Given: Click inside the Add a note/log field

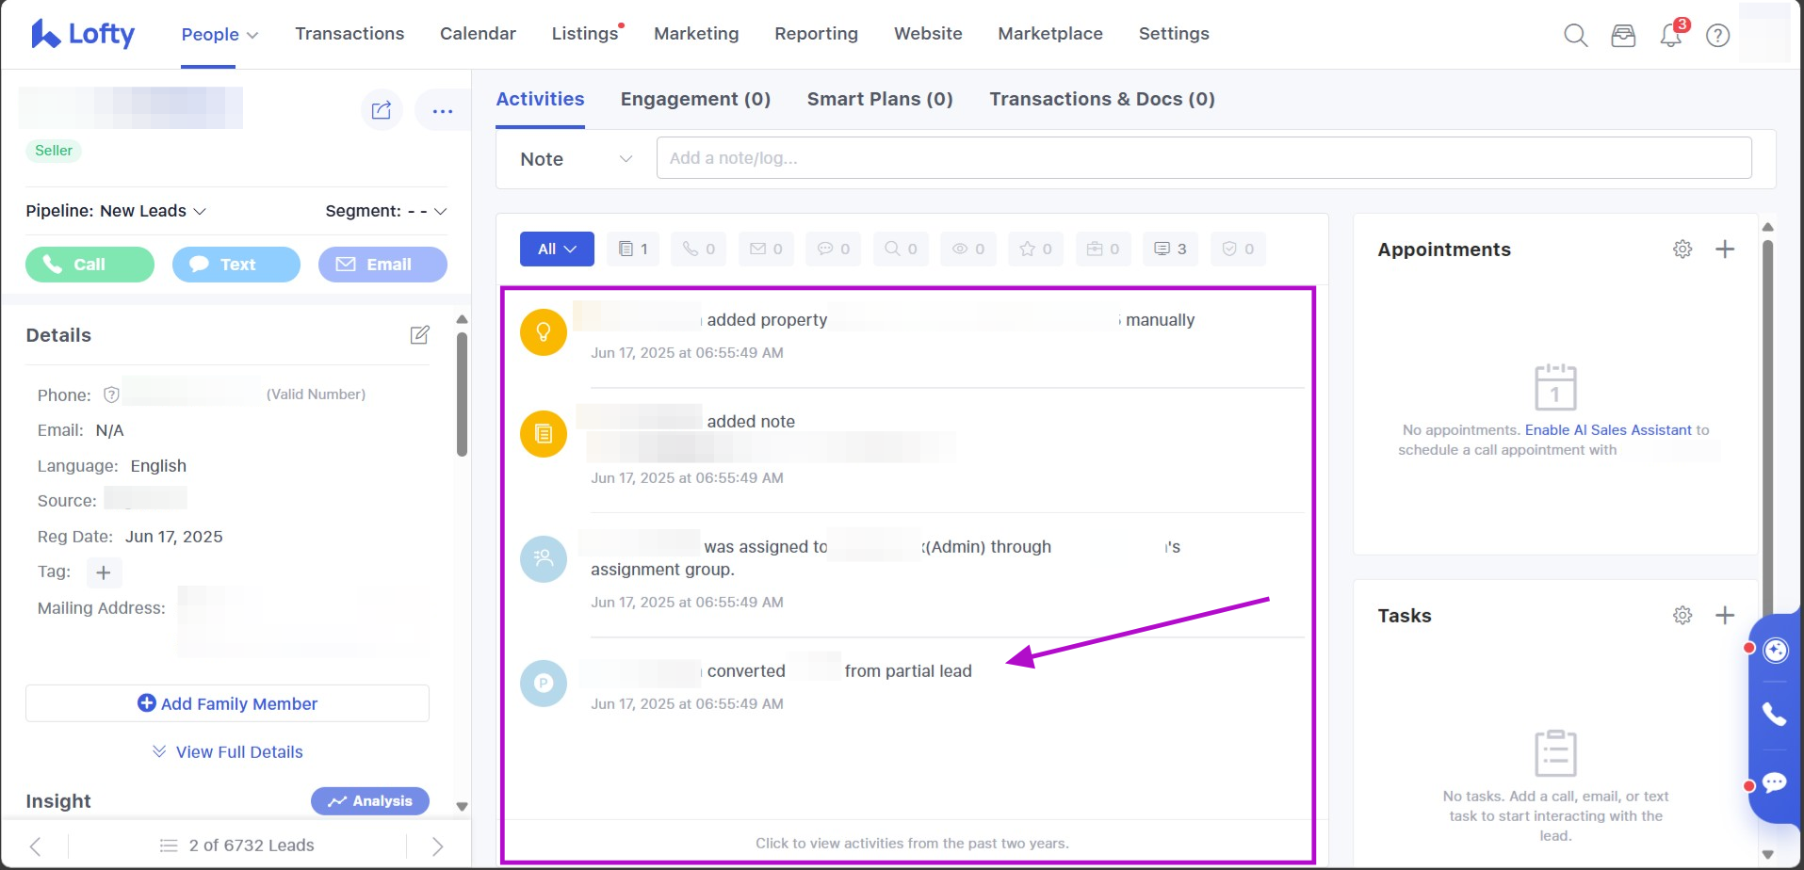Looking at the screenshot, I should 1203,158.
